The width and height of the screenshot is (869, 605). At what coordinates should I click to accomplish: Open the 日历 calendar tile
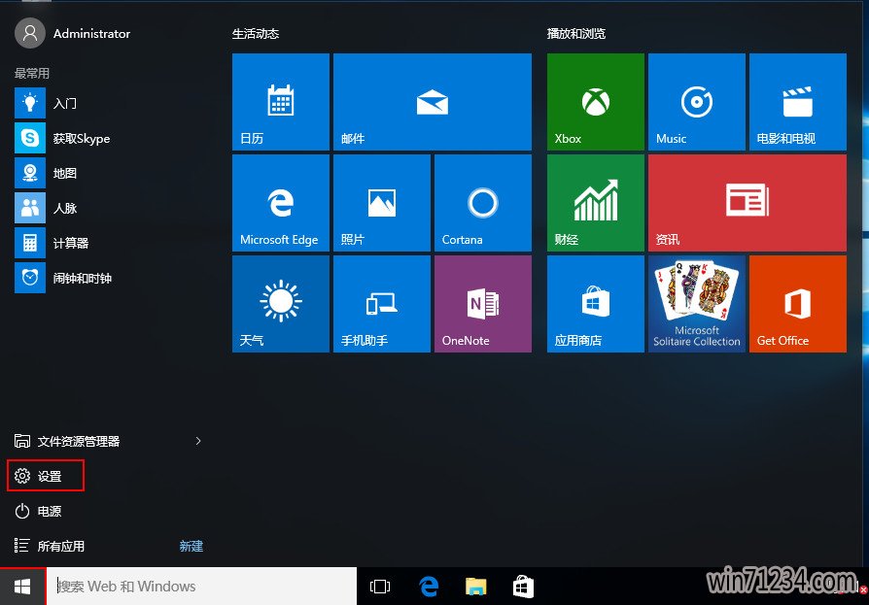point(280,102)
